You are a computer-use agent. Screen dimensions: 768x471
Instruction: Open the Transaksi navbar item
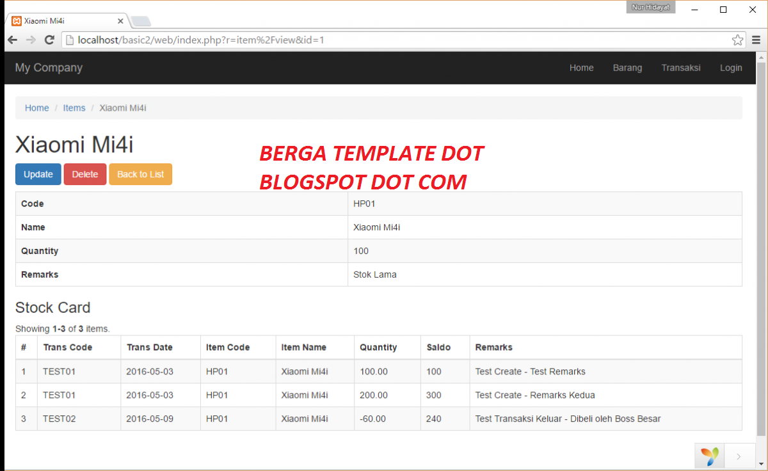(x=681, y=68)
